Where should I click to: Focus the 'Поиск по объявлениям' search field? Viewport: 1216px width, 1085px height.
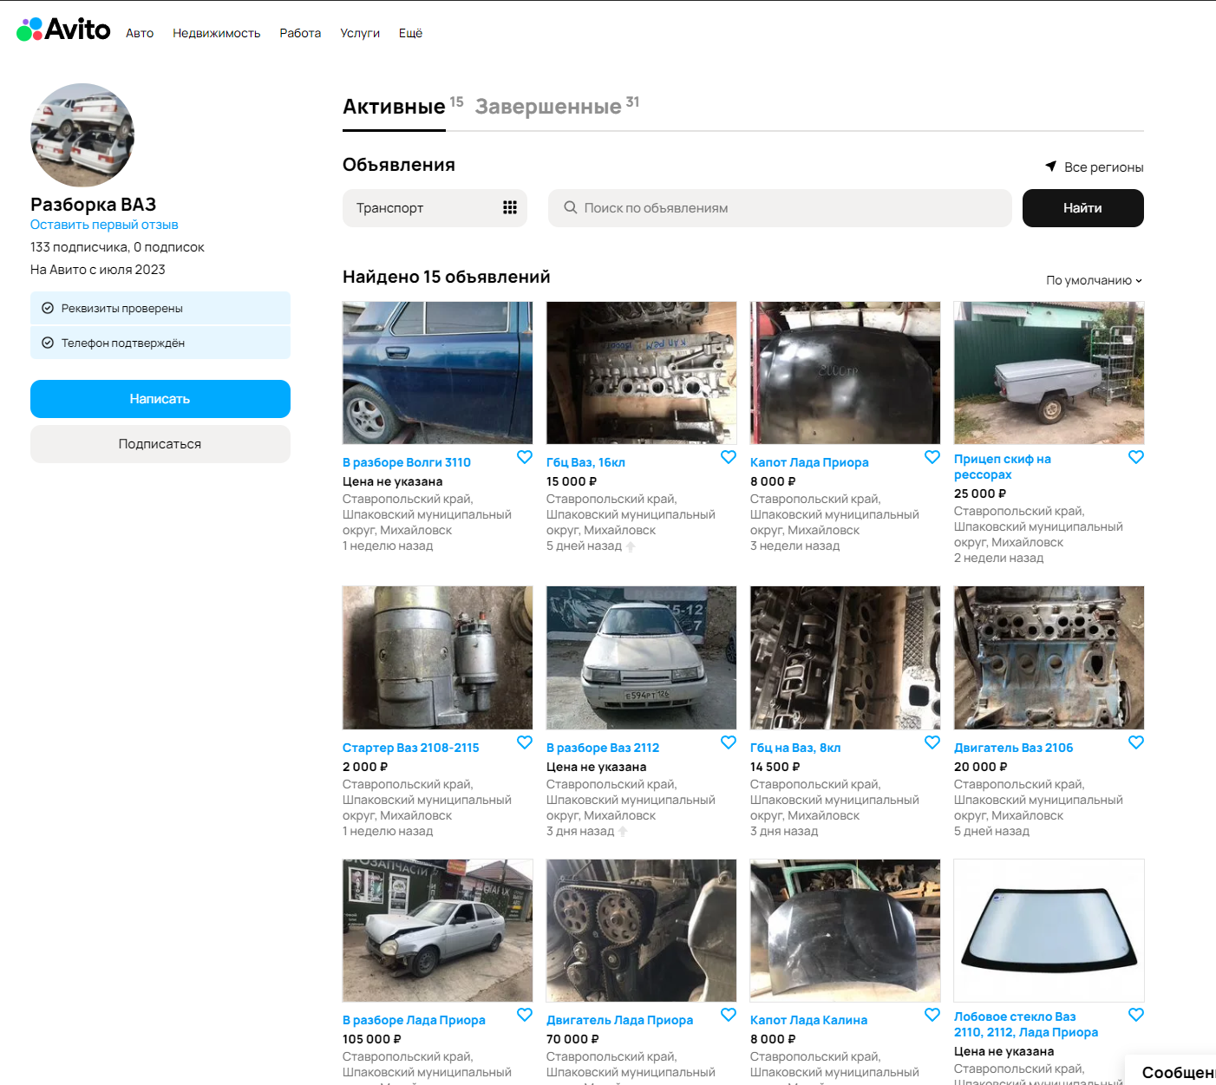(x=780, y=208)
